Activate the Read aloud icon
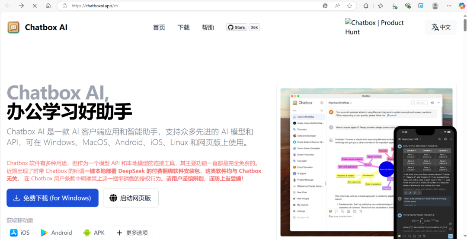 tap(337, 6)
